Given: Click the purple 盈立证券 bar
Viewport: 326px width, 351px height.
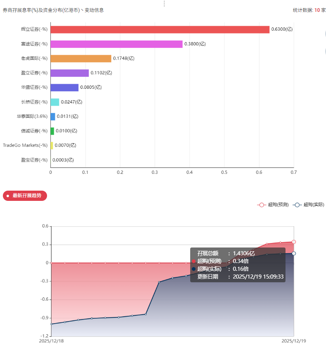Looking at the screenshot, I should [x=70, y=73].
